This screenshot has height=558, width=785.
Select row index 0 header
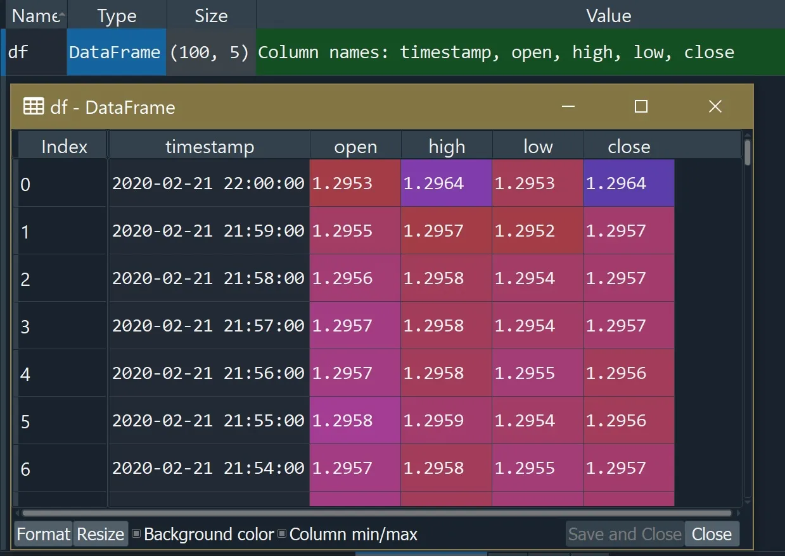point(61,184)
